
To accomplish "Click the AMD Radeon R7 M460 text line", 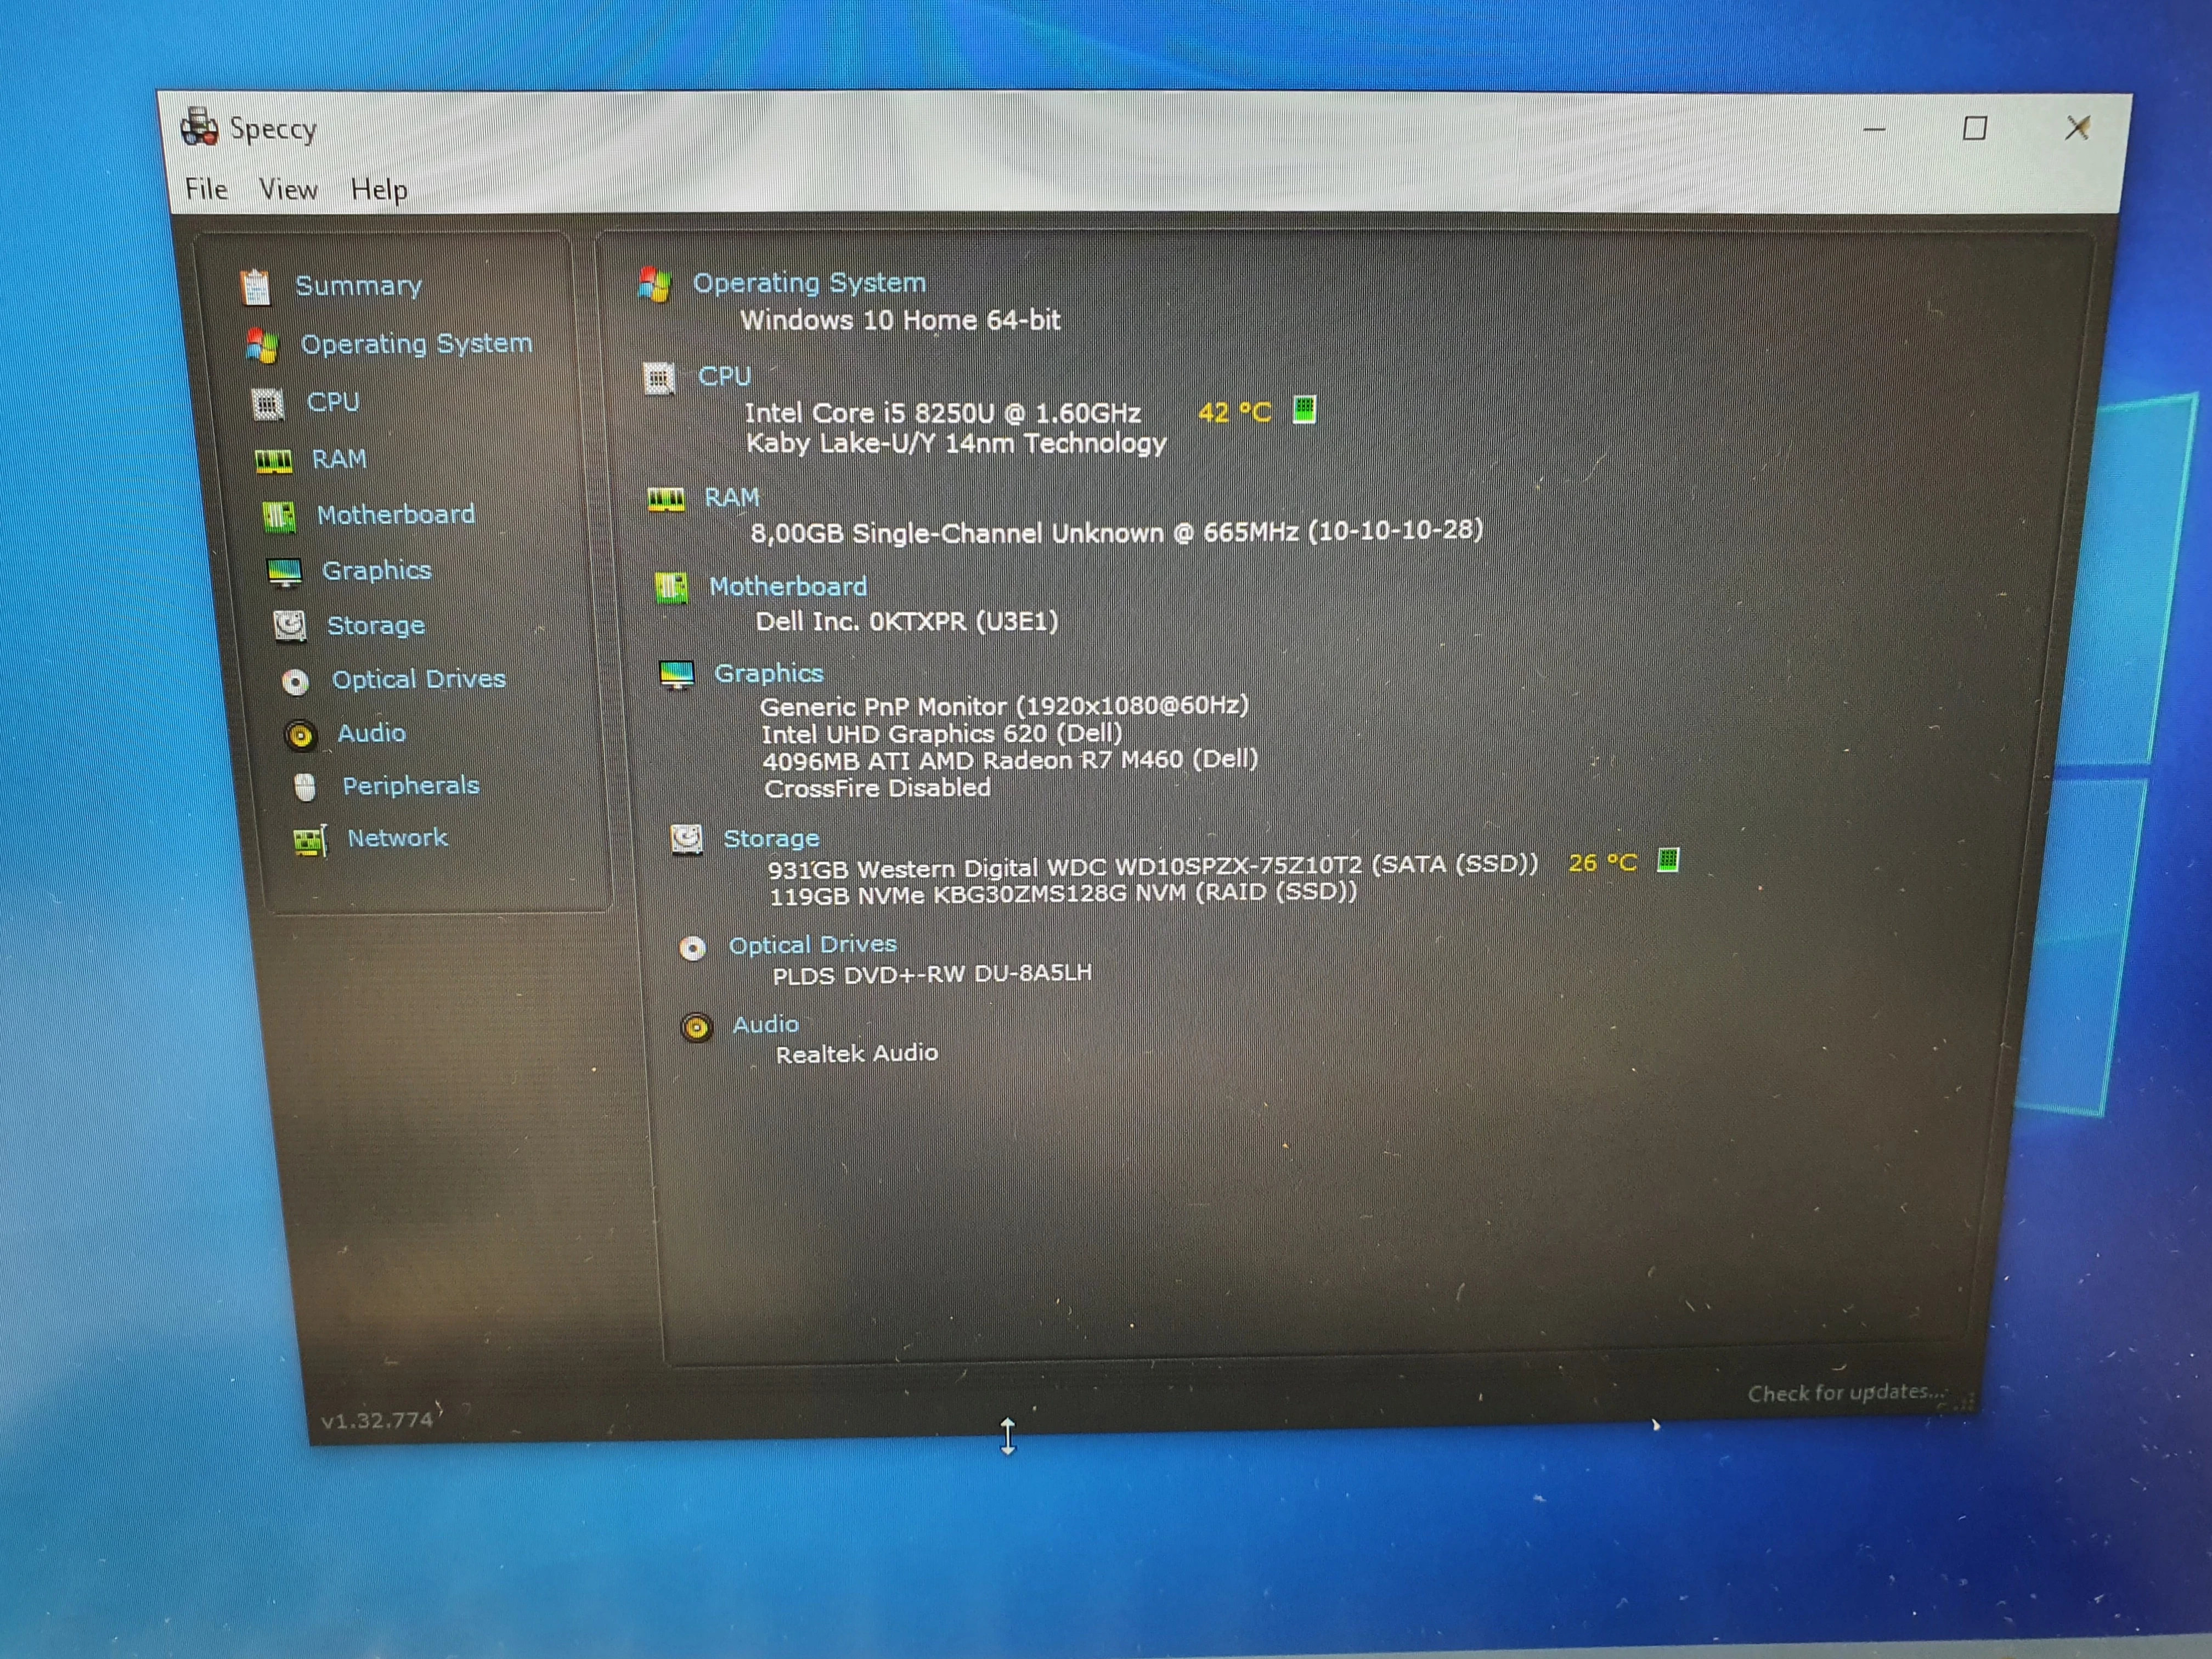I will [x=1010, y=760].
